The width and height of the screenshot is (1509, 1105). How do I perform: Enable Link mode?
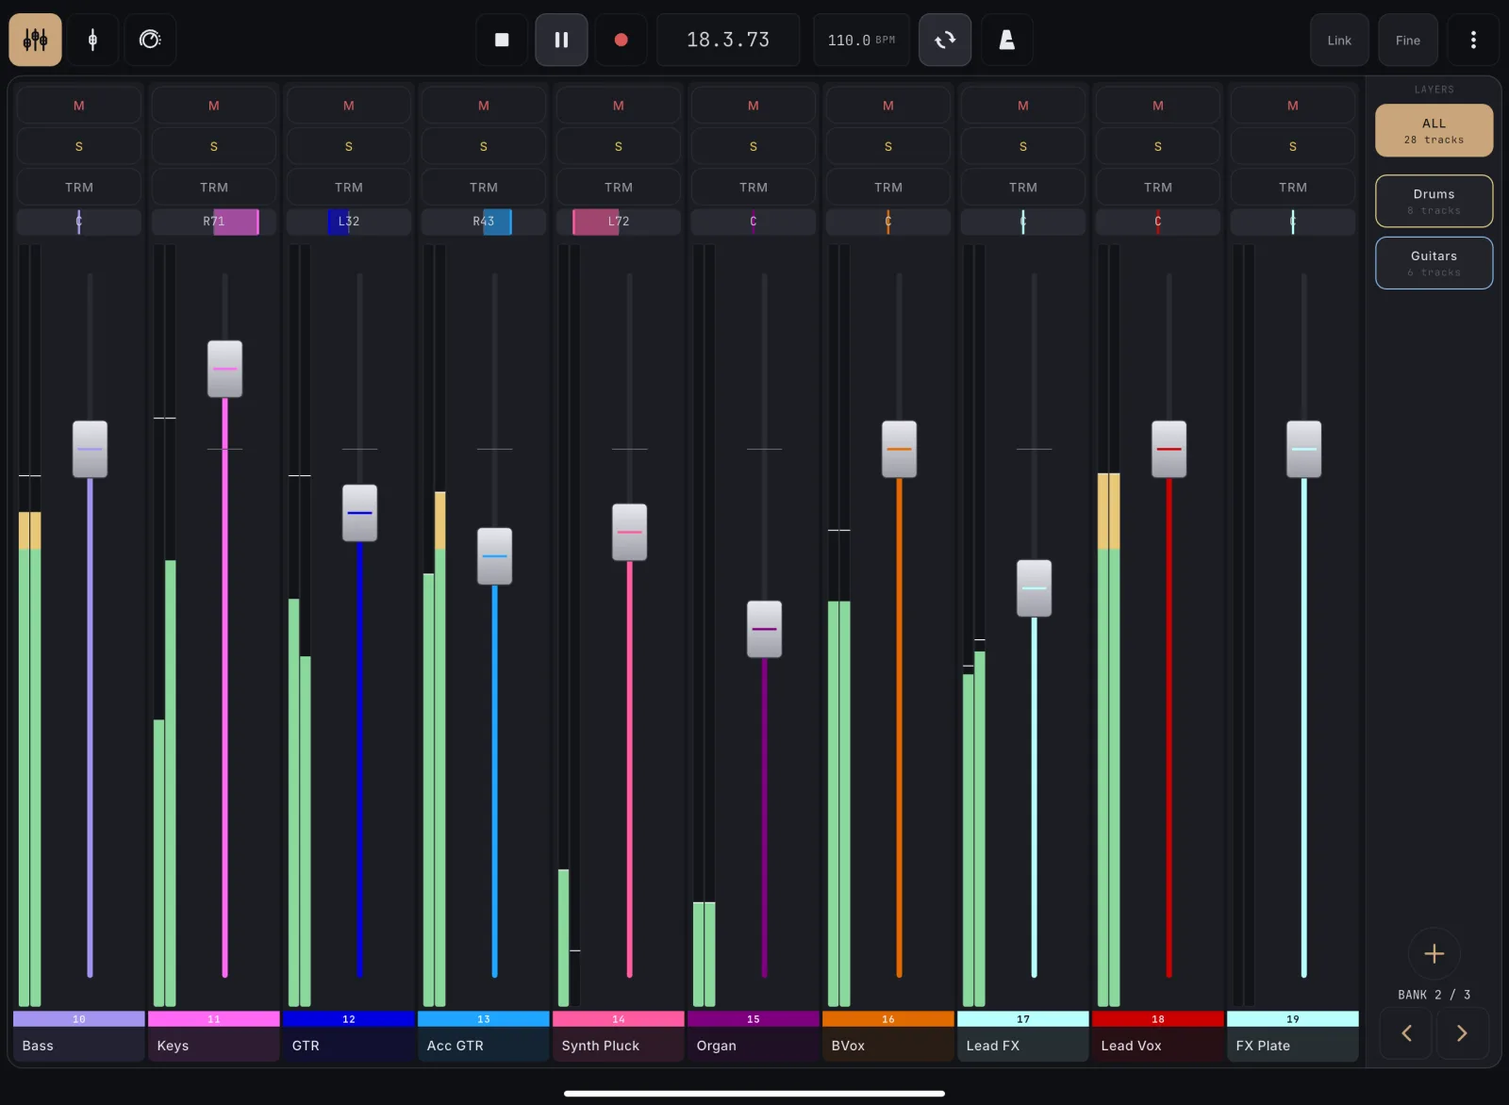[x=1339, y=40]
